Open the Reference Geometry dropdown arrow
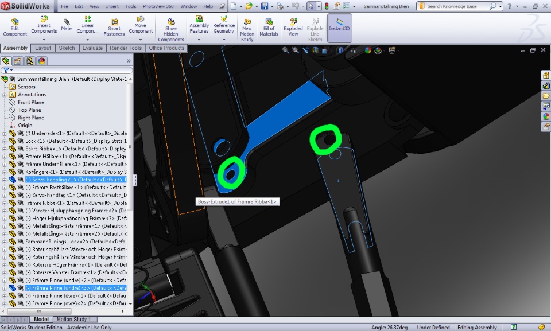This screenshot has height=331, width=551. pos(224,40)
